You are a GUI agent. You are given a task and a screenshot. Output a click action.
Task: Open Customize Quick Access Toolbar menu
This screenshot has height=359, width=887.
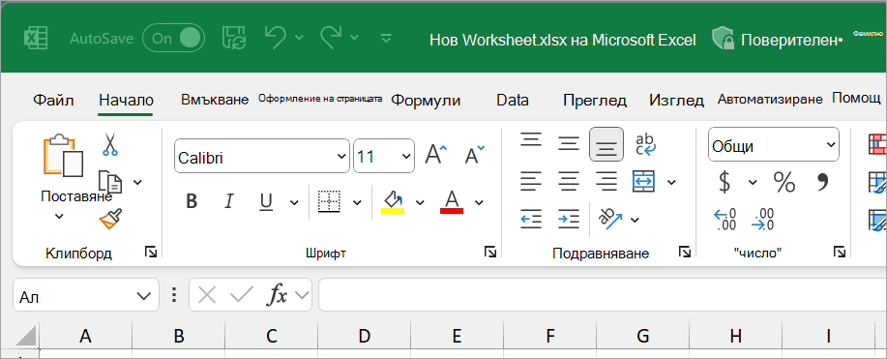[x=386, y=39]
